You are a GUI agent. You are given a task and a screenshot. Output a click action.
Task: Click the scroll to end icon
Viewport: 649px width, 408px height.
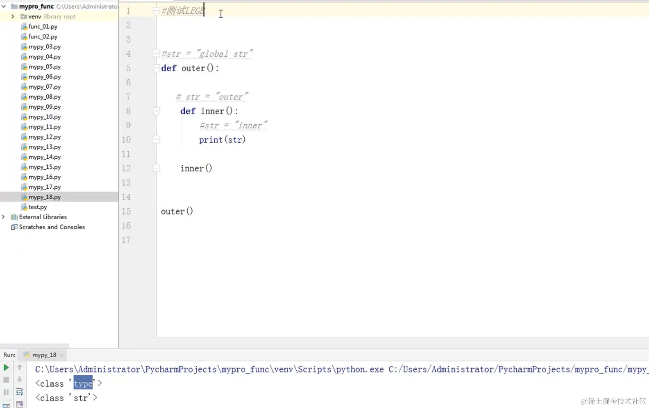coord(19,404)
